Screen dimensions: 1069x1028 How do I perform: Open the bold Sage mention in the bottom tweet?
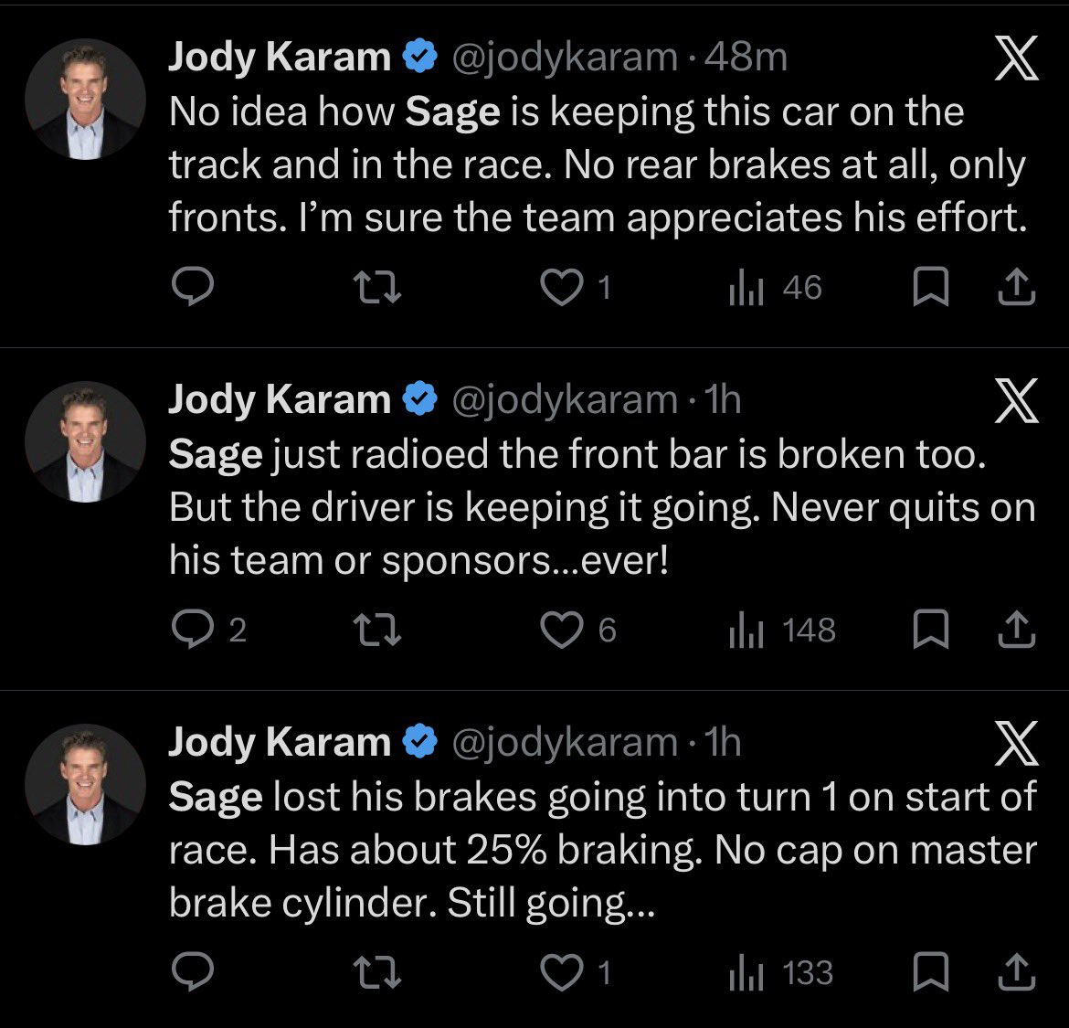pos(216,798)
